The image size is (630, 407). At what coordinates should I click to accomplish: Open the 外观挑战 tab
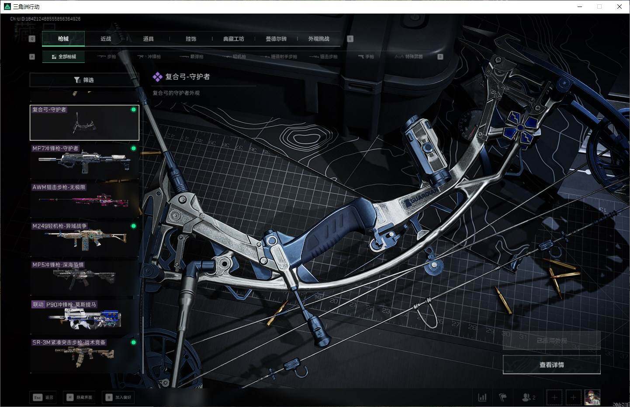click(x=319, y=39)
